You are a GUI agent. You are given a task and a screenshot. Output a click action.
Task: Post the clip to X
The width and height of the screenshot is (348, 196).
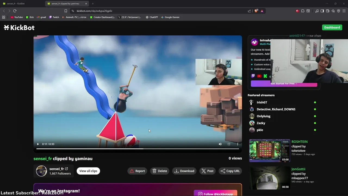click(x=207, y=171)
